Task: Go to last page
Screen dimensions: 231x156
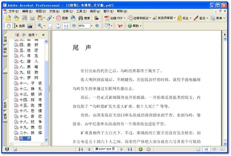Action: [130, 149]
